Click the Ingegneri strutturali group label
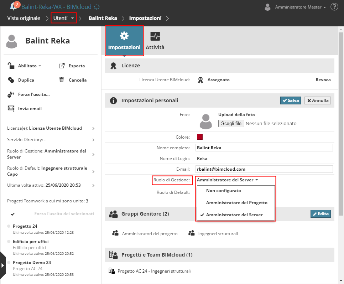Screen dimensions: 344x284 [218, 234]
